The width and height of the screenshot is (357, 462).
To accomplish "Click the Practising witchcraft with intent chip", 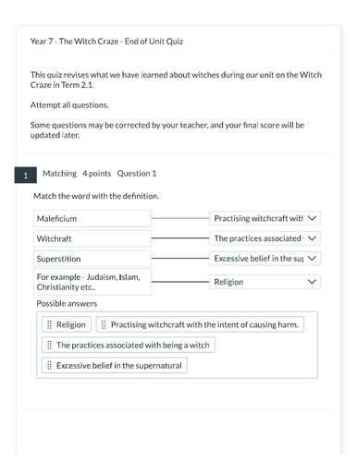I will (200, 324).
